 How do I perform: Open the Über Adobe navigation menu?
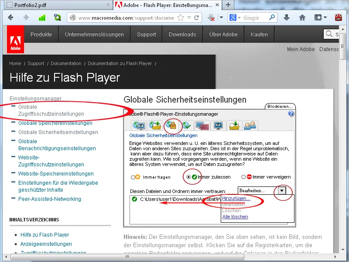pos(223,34)
